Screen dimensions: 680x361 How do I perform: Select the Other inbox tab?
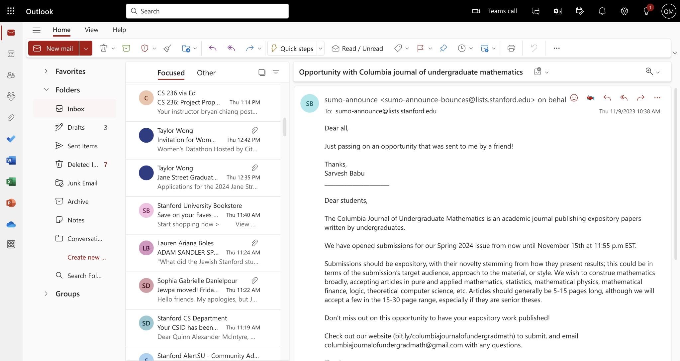206,72
